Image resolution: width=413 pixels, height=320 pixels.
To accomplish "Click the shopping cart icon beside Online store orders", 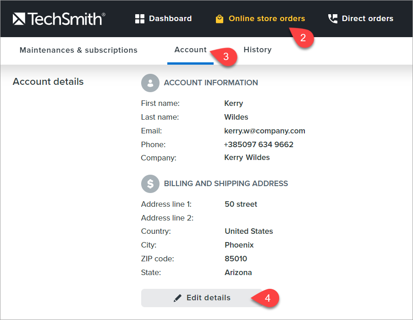I will [219, 18].
